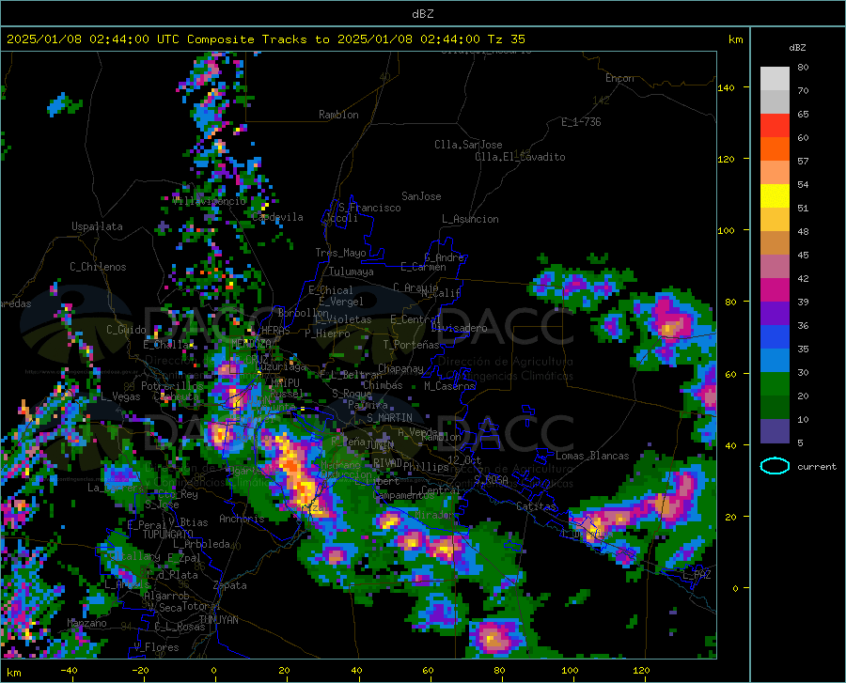Click the 'Clla.SanJose' place label
Image resolution: width=846 pixels, height=683 pixels.
(x=468, y=145)
